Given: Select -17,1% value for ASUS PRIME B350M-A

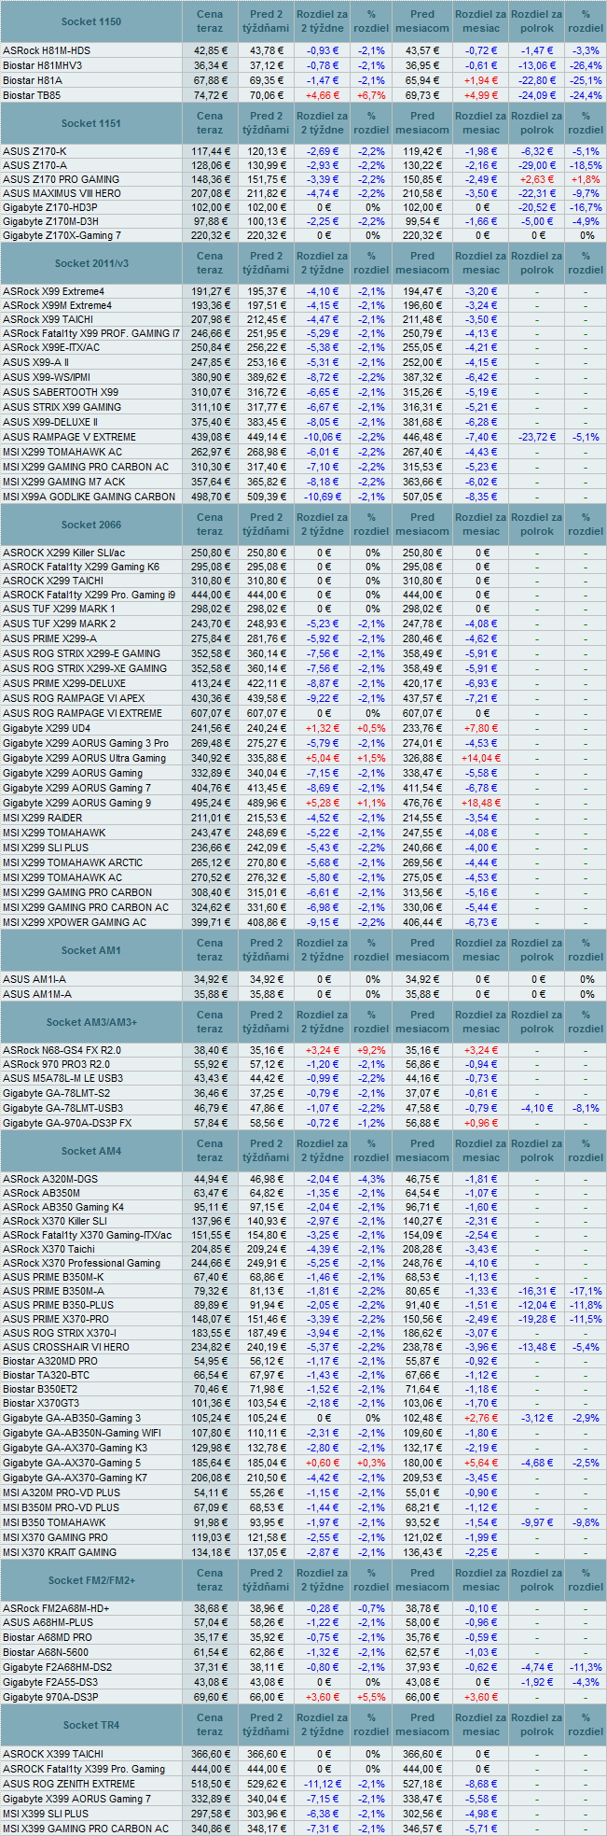Looking at the screenshot, I should pos(586,1291).
